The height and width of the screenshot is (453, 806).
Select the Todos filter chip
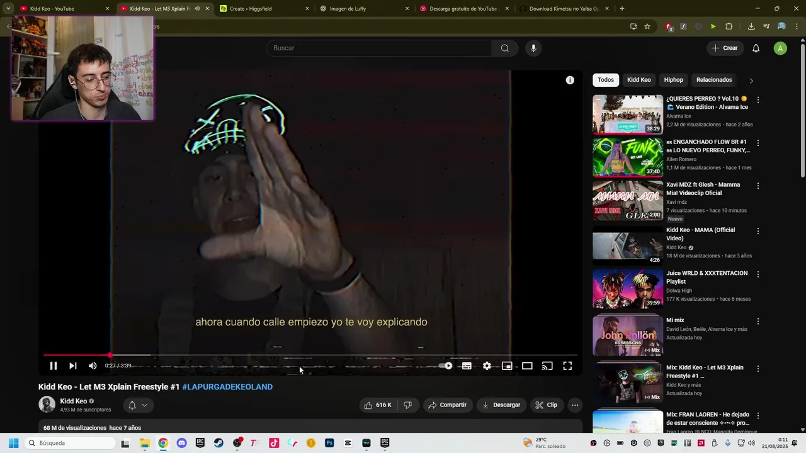click(606, 80)
